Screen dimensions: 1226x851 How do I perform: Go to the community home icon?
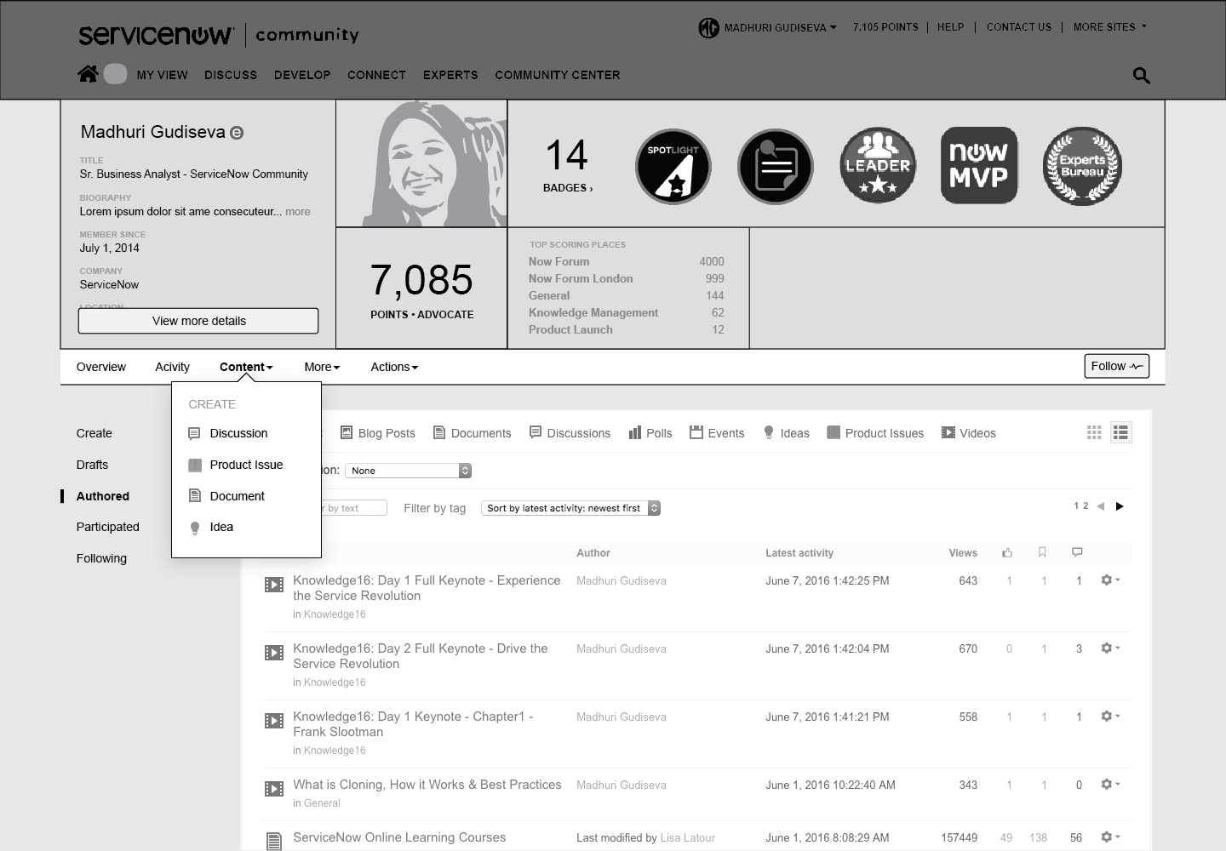pyautogui.click(x=88, y=74)
